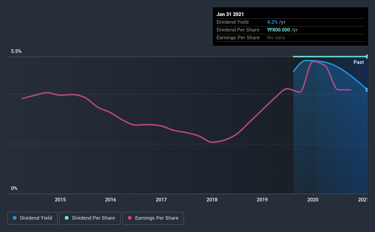This screenshot has height=232, width=375.
Task: Click the Jan 31 2021 tooltip date
Action: pos(230,14)
